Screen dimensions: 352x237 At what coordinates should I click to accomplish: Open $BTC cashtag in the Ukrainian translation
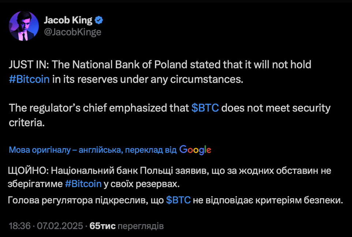point(178,200)
